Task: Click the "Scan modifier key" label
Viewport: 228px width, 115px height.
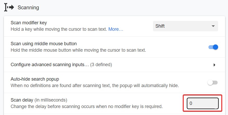Action: tap(29, 23)
